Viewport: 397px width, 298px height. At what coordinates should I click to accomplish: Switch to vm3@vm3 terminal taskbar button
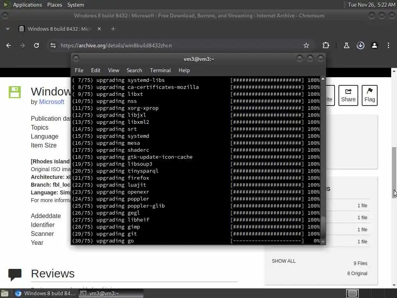click(111, 293)
